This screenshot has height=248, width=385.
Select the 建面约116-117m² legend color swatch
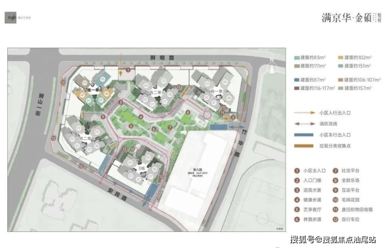(x=297, y=88)
